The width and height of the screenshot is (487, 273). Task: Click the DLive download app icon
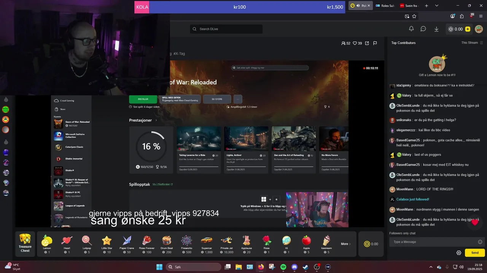[x=436, y=29]
